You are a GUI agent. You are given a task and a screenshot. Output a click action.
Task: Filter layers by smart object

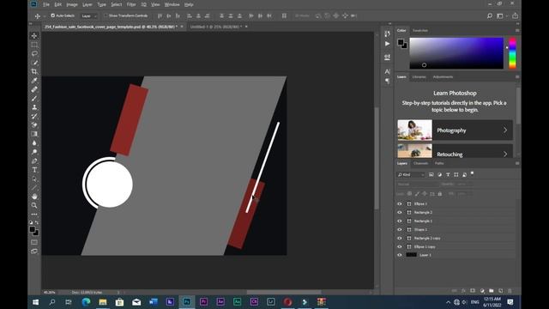point(464,174)
